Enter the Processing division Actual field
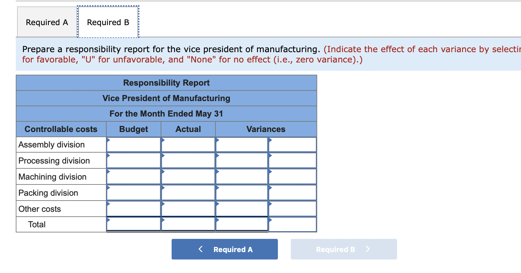Viewport: 521px width, 273px height. coord(188,160)
